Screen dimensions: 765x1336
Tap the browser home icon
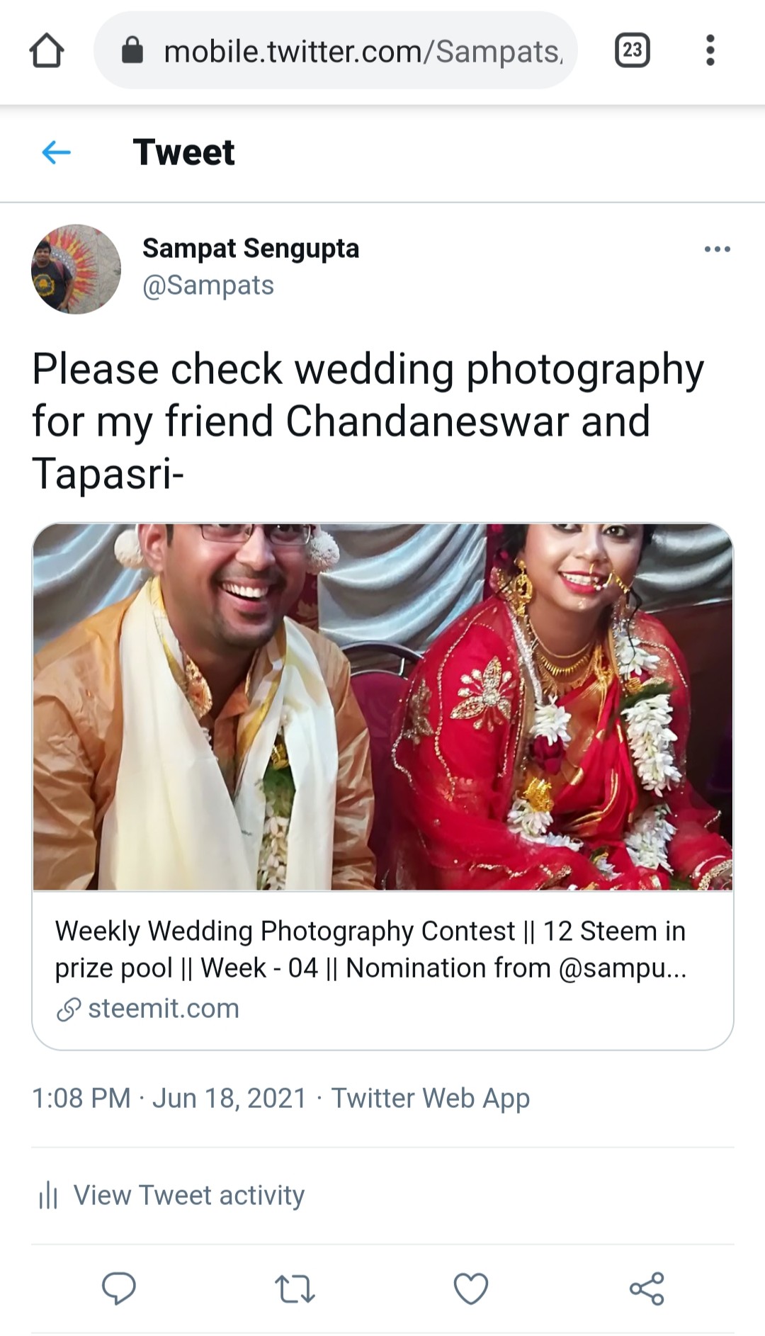[x=47, y=51]
